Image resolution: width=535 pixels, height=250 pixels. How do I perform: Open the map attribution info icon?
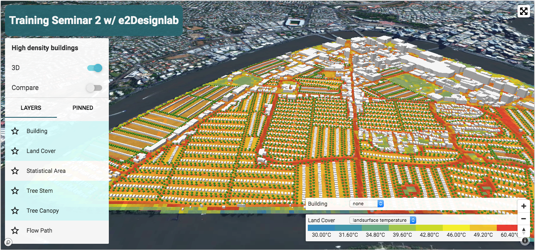525,240
